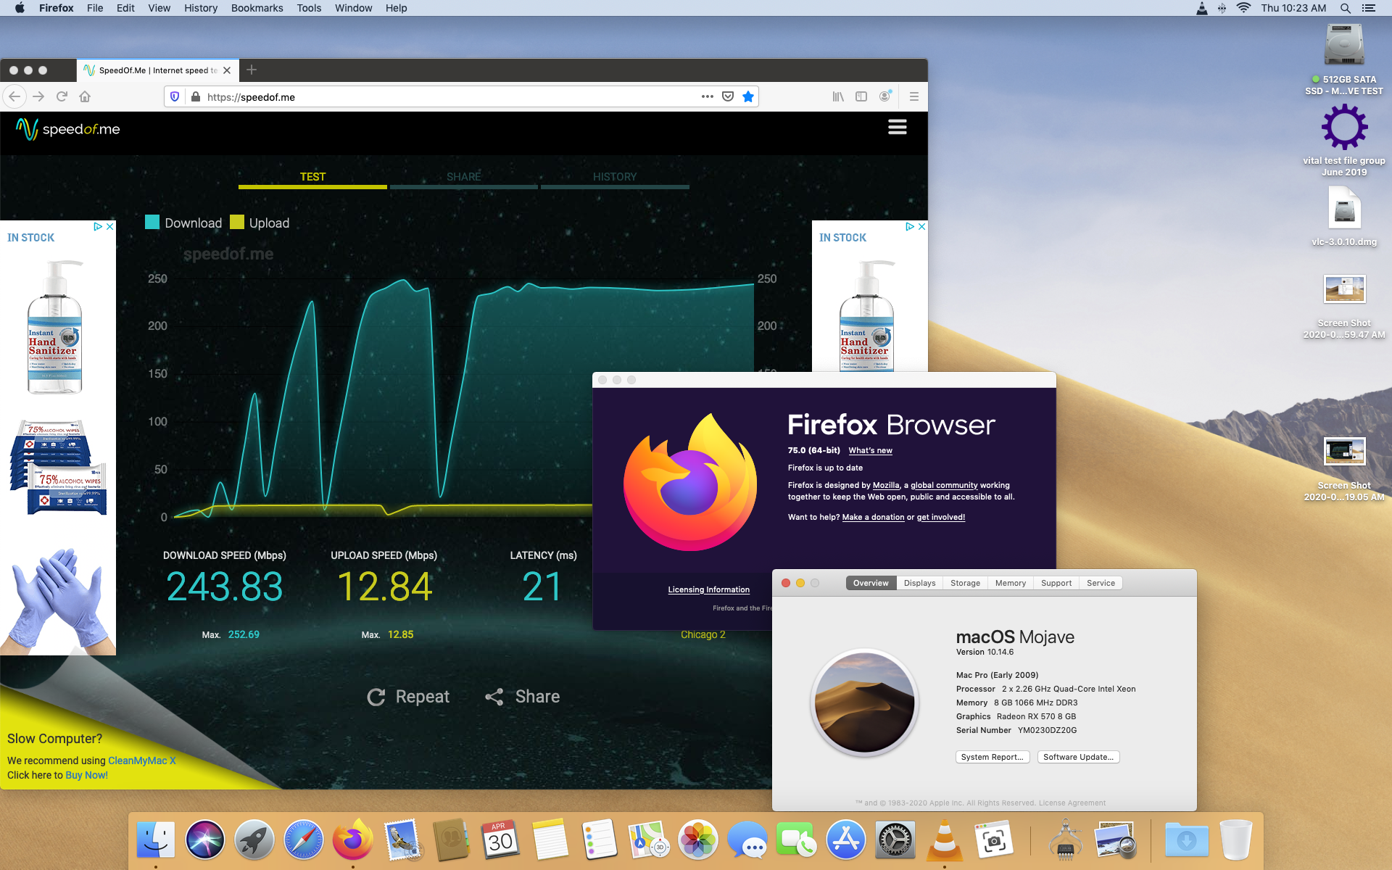The image size is (1392, 870).
Task: Click the System Report... button
Action: (x=992, y=757)
